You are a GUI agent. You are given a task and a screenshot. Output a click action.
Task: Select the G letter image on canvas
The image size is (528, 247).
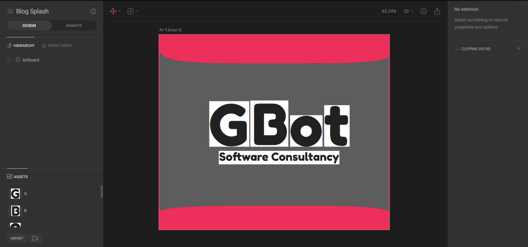click(x=229, y=124)
